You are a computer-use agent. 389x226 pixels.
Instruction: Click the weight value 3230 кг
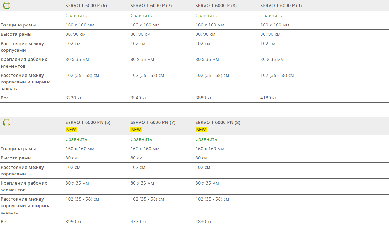74,98
